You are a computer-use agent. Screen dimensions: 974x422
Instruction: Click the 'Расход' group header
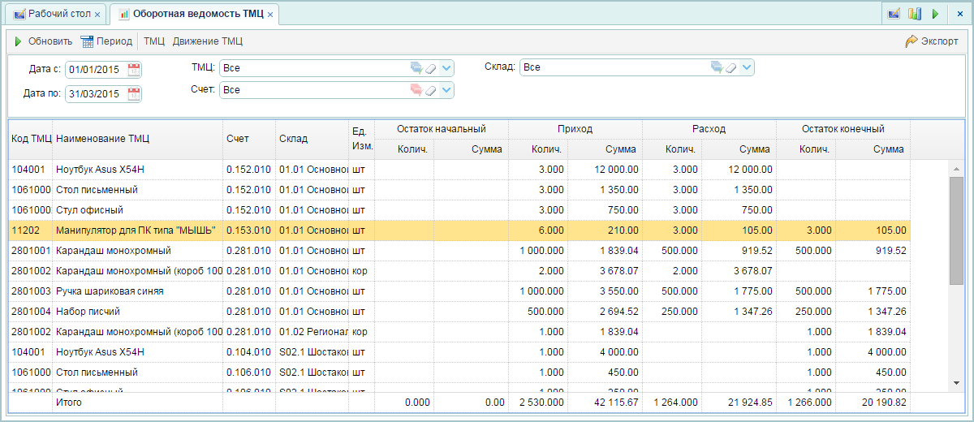click(709, 129)
